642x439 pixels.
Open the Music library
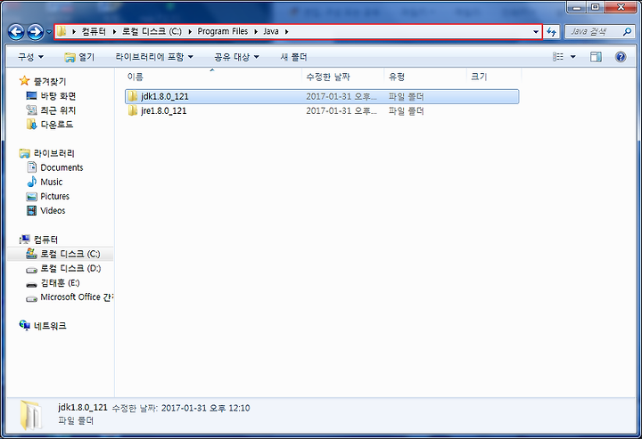(52, 182)
